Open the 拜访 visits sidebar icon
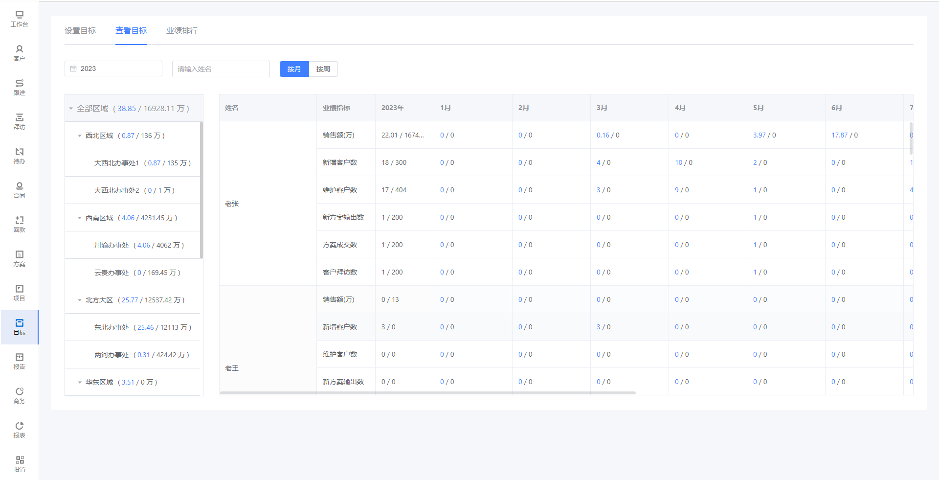 pos(20,121)
